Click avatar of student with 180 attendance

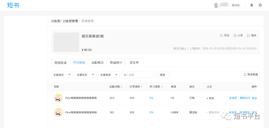58,112
